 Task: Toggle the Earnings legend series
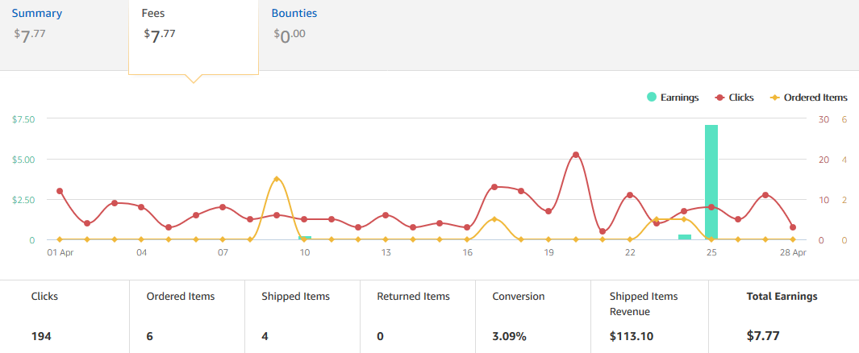pos(673,98)
